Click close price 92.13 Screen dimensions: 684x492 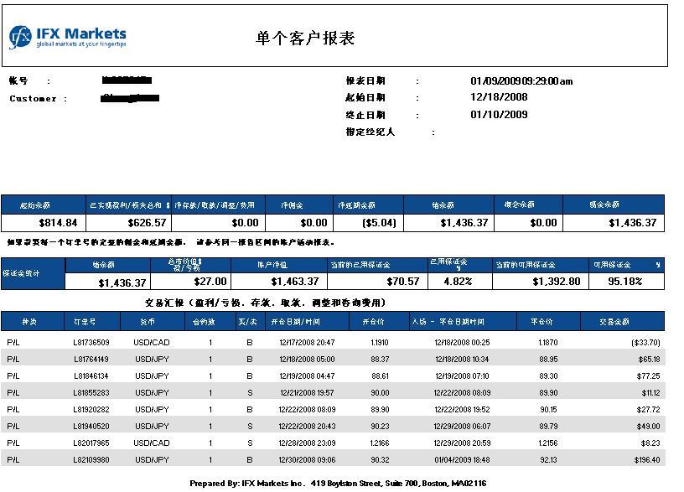click(x=548, y=459)
